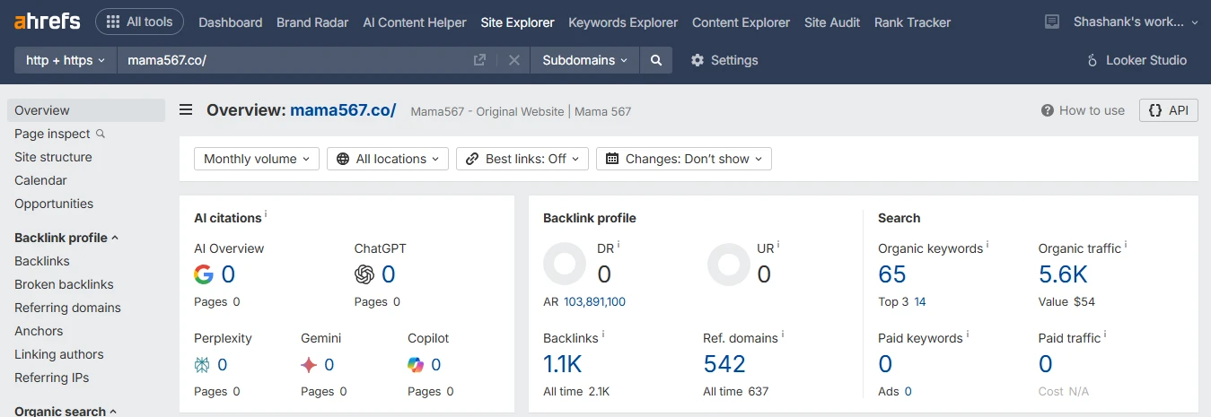Open the Ref. domains count 542
Viewport: 1211px width, 417px height.
(724, 364)
